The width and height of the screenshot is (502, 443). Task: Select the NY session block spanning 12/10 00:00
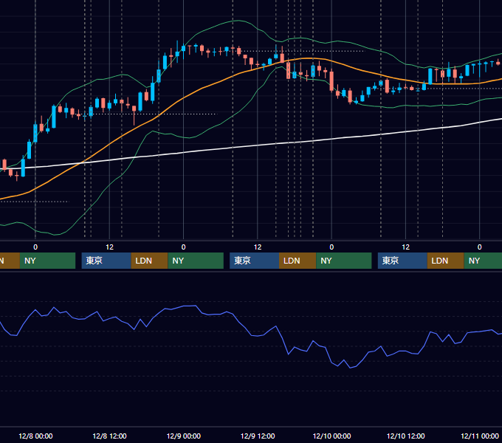point(344,261)
